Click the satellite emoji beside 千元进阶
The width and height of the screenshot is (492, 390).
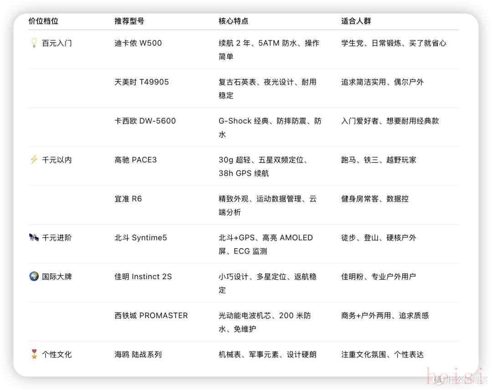click(34, 237)
